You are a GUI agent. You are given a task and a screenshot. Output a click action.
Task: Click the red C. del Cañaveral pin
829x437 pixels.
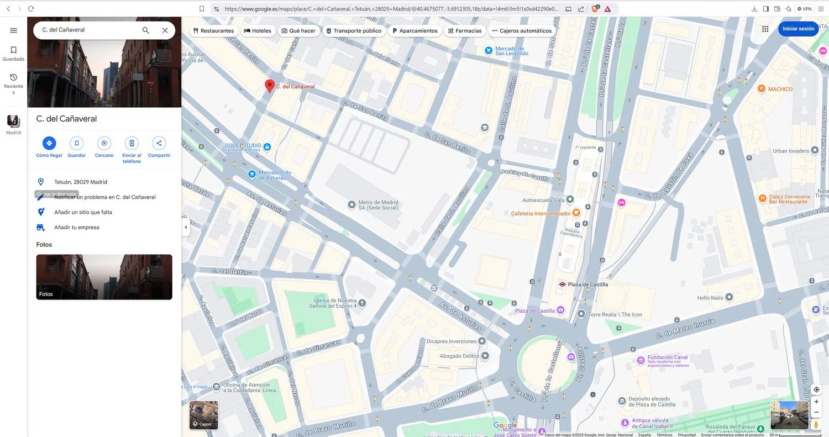click(x=270, y=86)
